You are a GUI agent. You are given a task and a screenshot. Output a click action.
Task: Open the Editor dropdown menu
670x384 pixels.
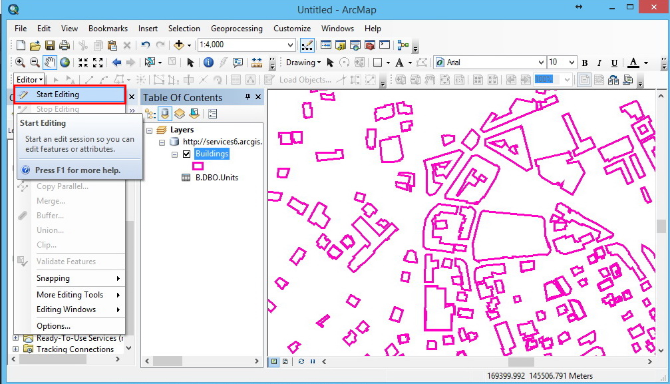(29, 80)
